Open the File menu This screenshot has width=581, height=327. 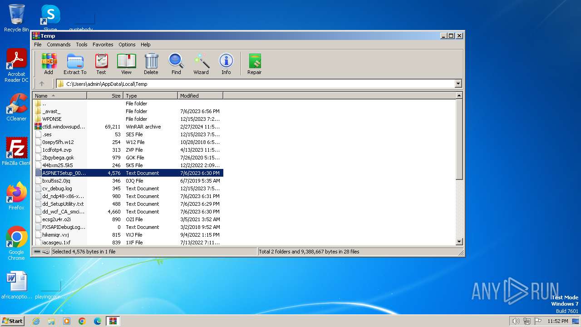click(x=38, y=45)
